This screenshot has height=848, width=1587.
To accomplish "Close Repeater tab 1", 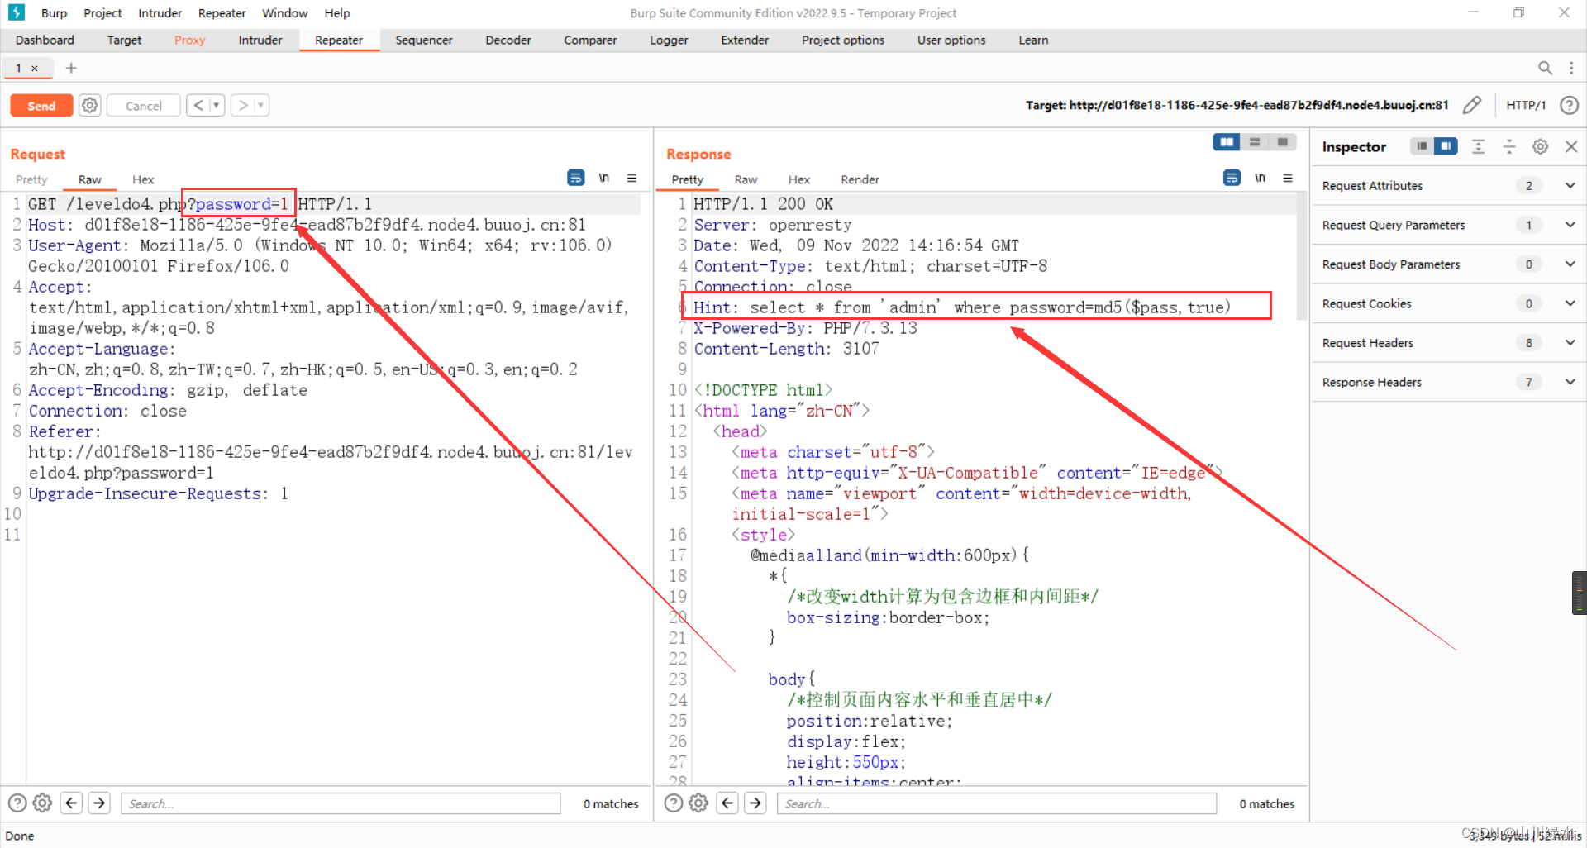I will (x=35, y=69).
